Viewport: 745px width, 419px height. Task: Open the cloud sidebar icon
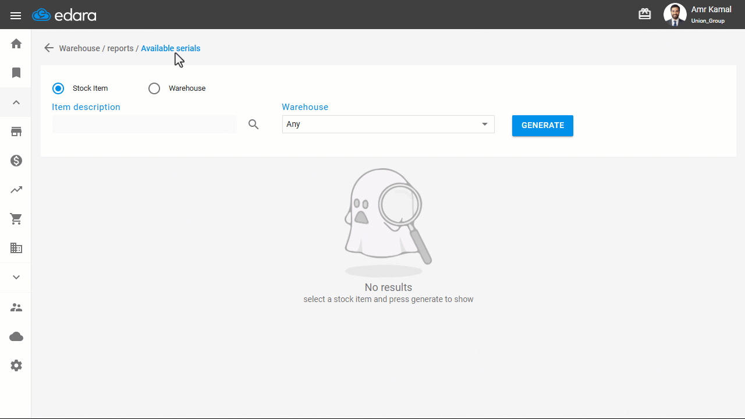(x=16, y=336)
